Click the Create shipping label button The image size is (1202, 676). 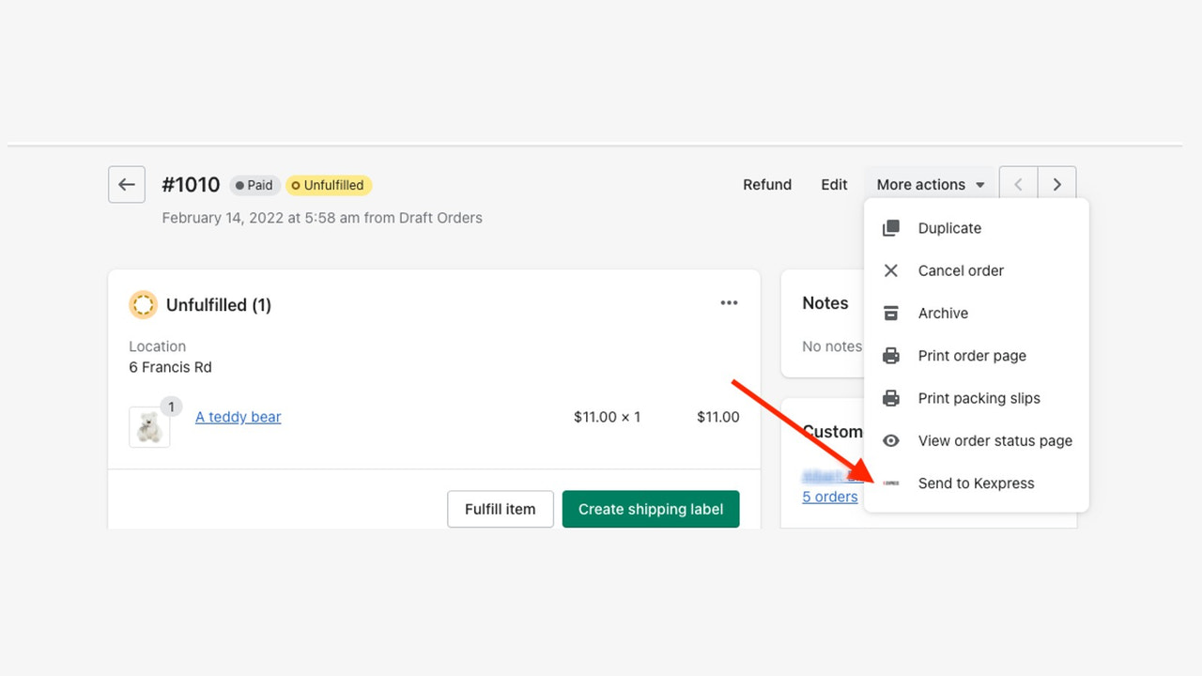click(650, 509)
